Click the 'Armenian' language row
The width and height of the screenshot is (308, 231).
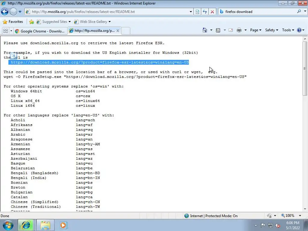(20, 144)
